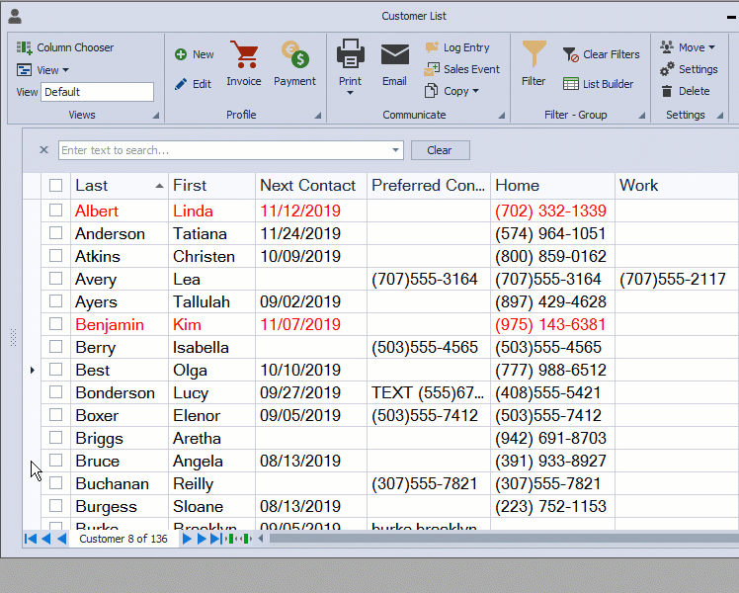This screenshot has height=593, width=739.
Task: Click the Ayers Tallulah 09/02/2019 date cell
Action: click(x=311, y=301)
